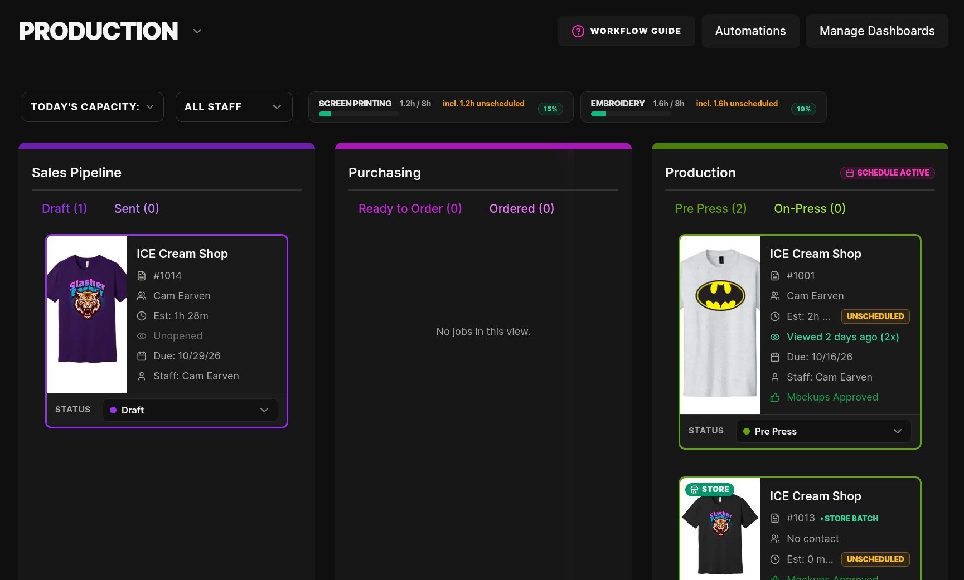Expand the PRODUCTION dashboard title chevron

(197, 31)
